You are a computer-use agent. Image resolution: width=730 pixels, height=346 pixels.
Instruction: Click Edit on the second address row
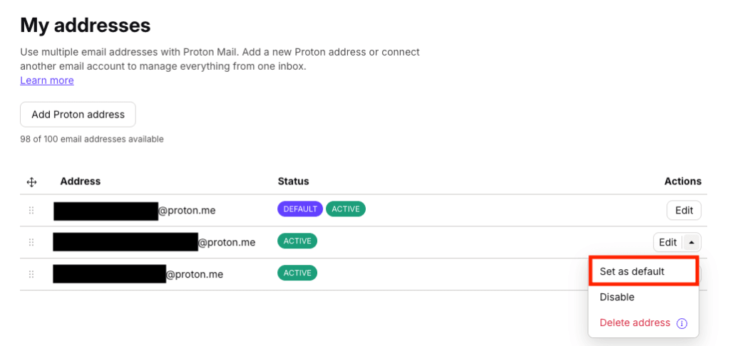pos(667,242)
